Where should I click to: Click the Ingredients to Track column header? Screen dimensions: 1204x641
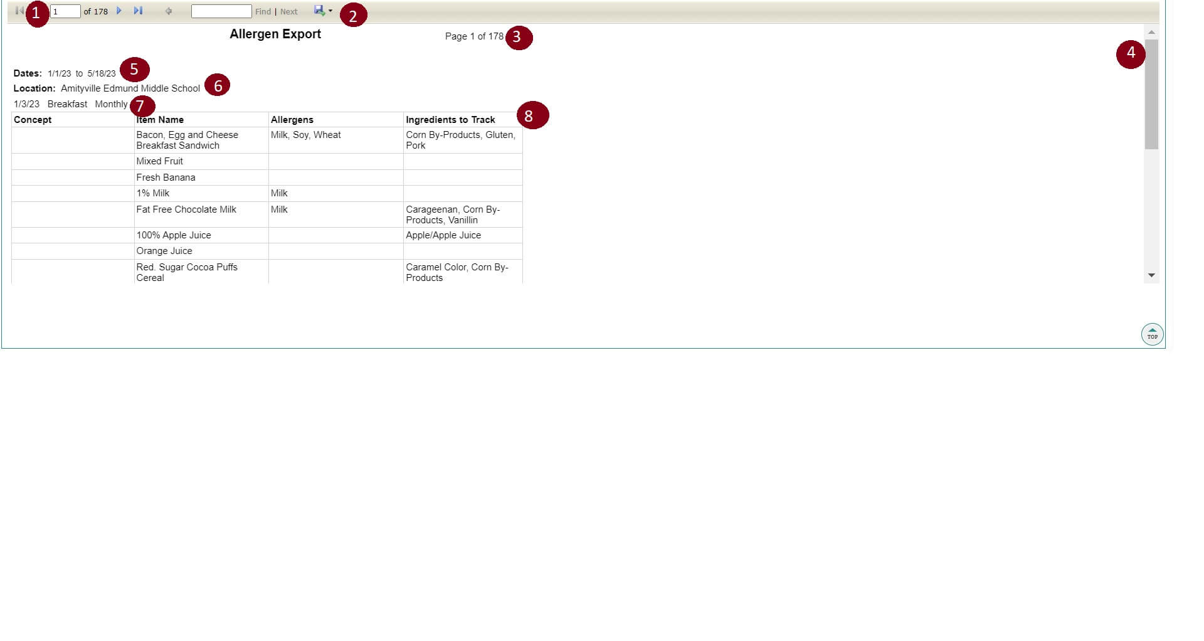pyautogui.click(x=450, y=120)
